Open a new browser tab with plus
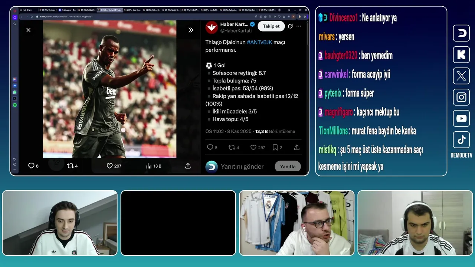Viewport: 475px width, 267px height. point(279,10)
